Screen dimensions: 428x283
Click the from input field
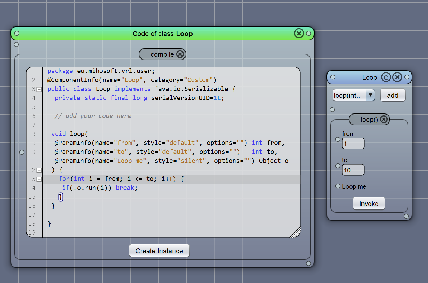click(353, 143)
